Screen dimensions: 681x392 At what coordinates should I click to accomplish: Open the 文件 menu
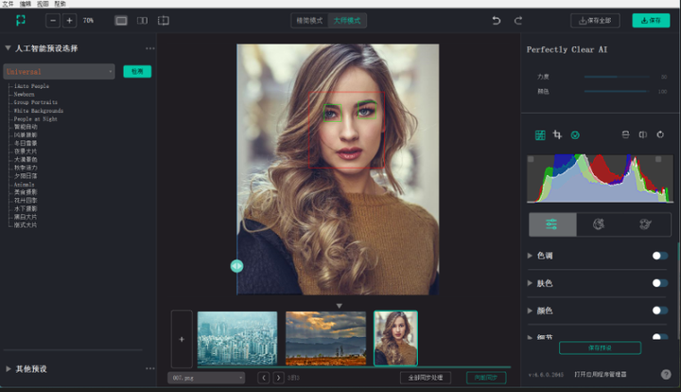click(x=9, y=4)
